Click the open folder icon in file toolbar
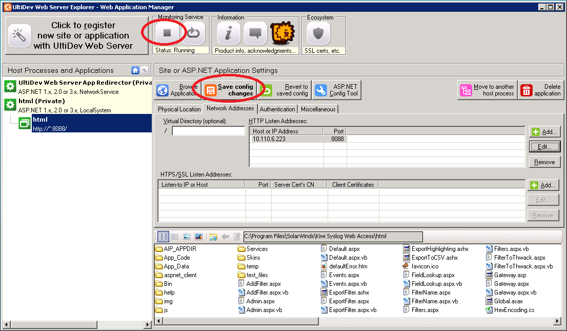The width and height of the screenshot is (567, 331). coord(213,237)
